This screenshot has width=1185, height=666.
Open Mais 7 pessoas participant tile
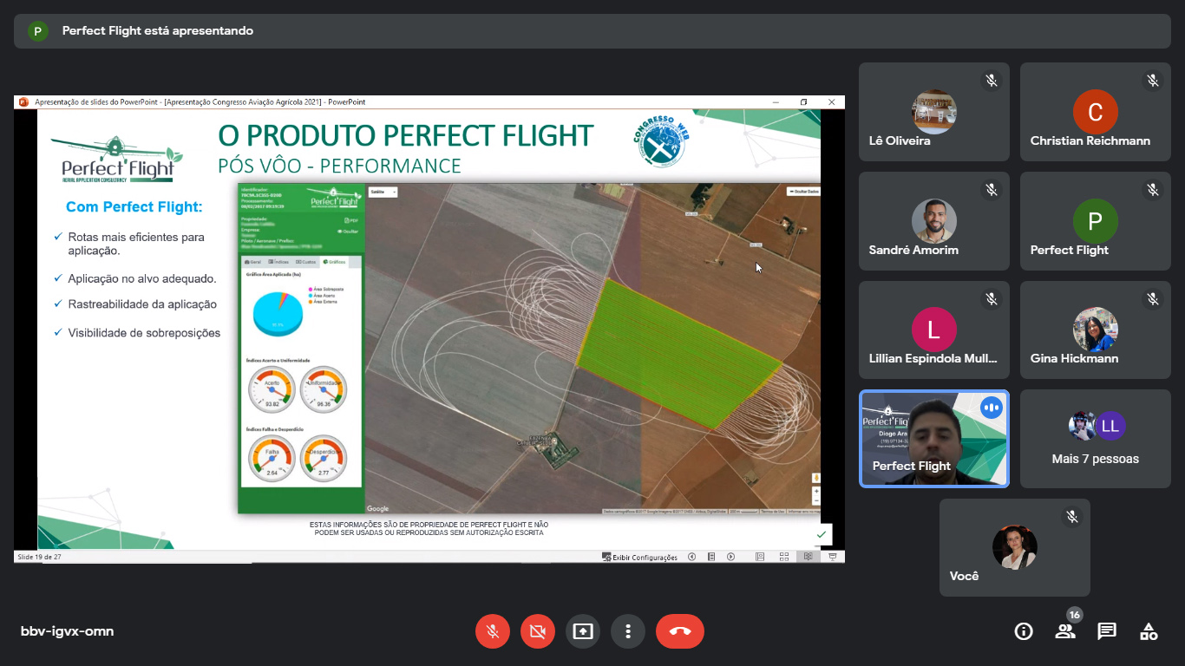[1095, 439]
